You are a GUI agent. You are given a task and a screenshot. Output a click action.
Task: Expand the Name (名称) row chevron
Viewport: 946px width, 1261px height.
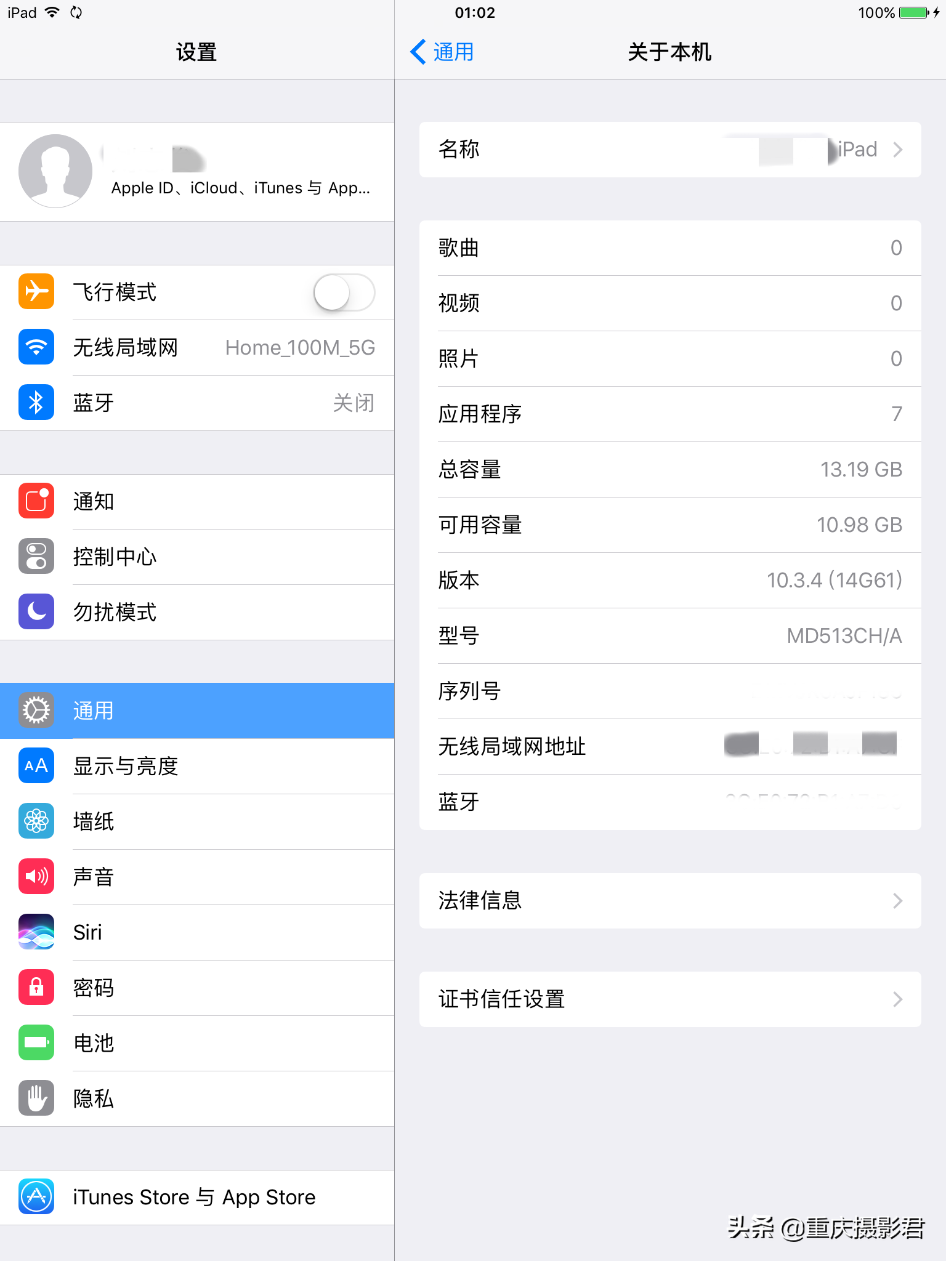(x=898, y=150)
